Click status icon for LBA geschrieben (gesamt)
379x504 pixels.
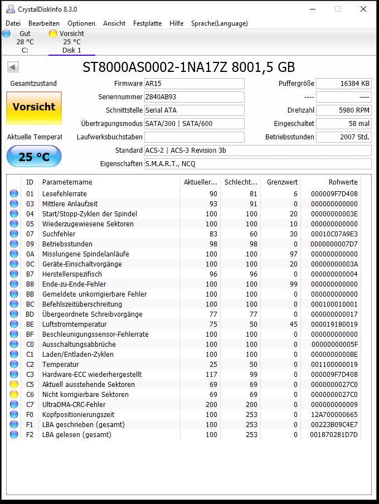click(14, 424)
